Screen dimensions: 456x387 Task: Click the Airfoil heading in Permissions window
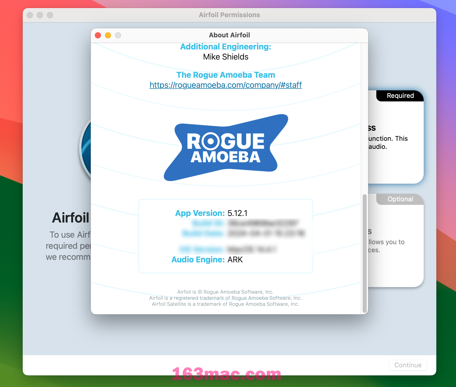(x=71, y=217)
